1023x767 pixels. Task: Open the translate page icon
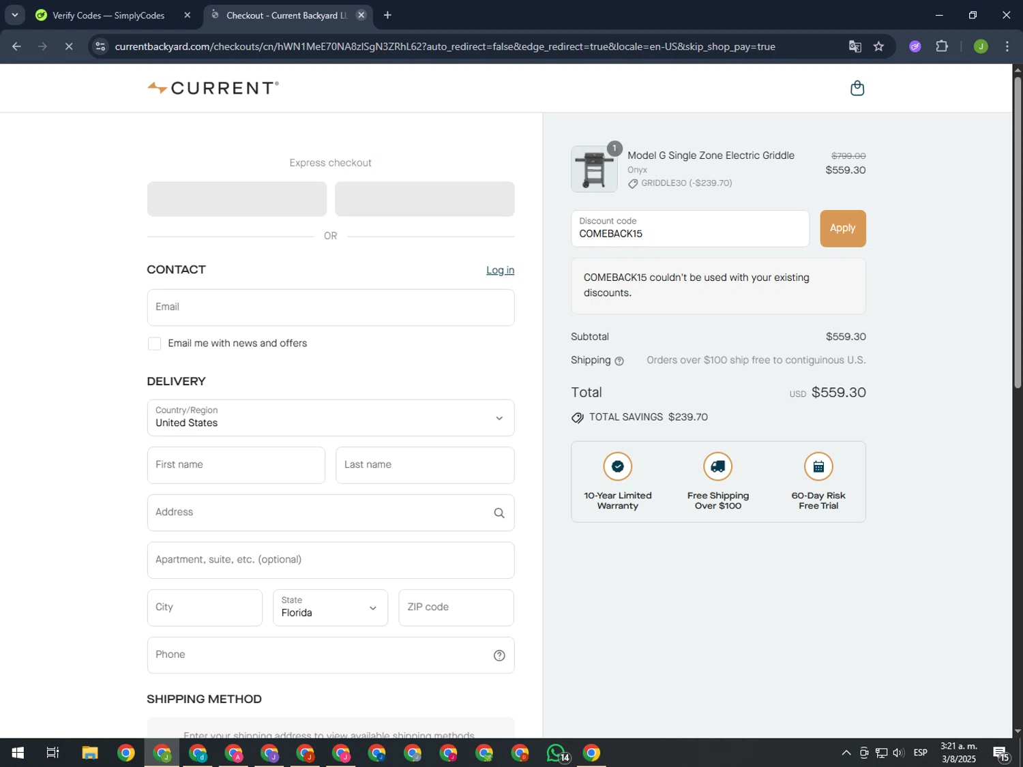(x=855, y=46)
